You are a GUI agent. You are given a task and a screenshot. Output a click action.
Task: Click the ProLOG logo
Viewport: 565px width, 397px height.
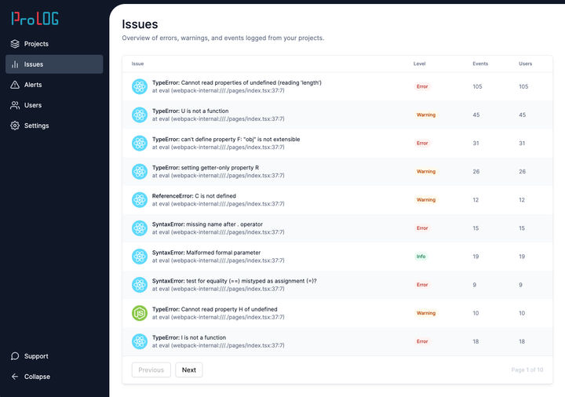pyautogui.click(x=35, y=18)
